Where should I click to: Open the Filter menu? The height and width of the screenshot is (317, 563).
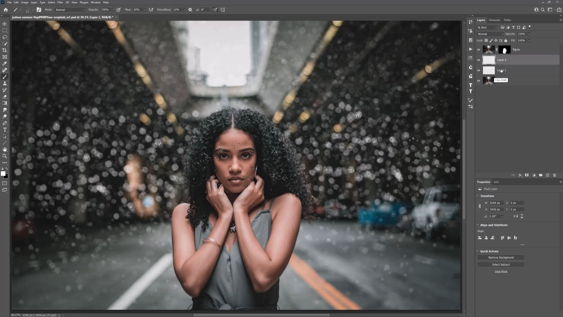coord(60,2)
